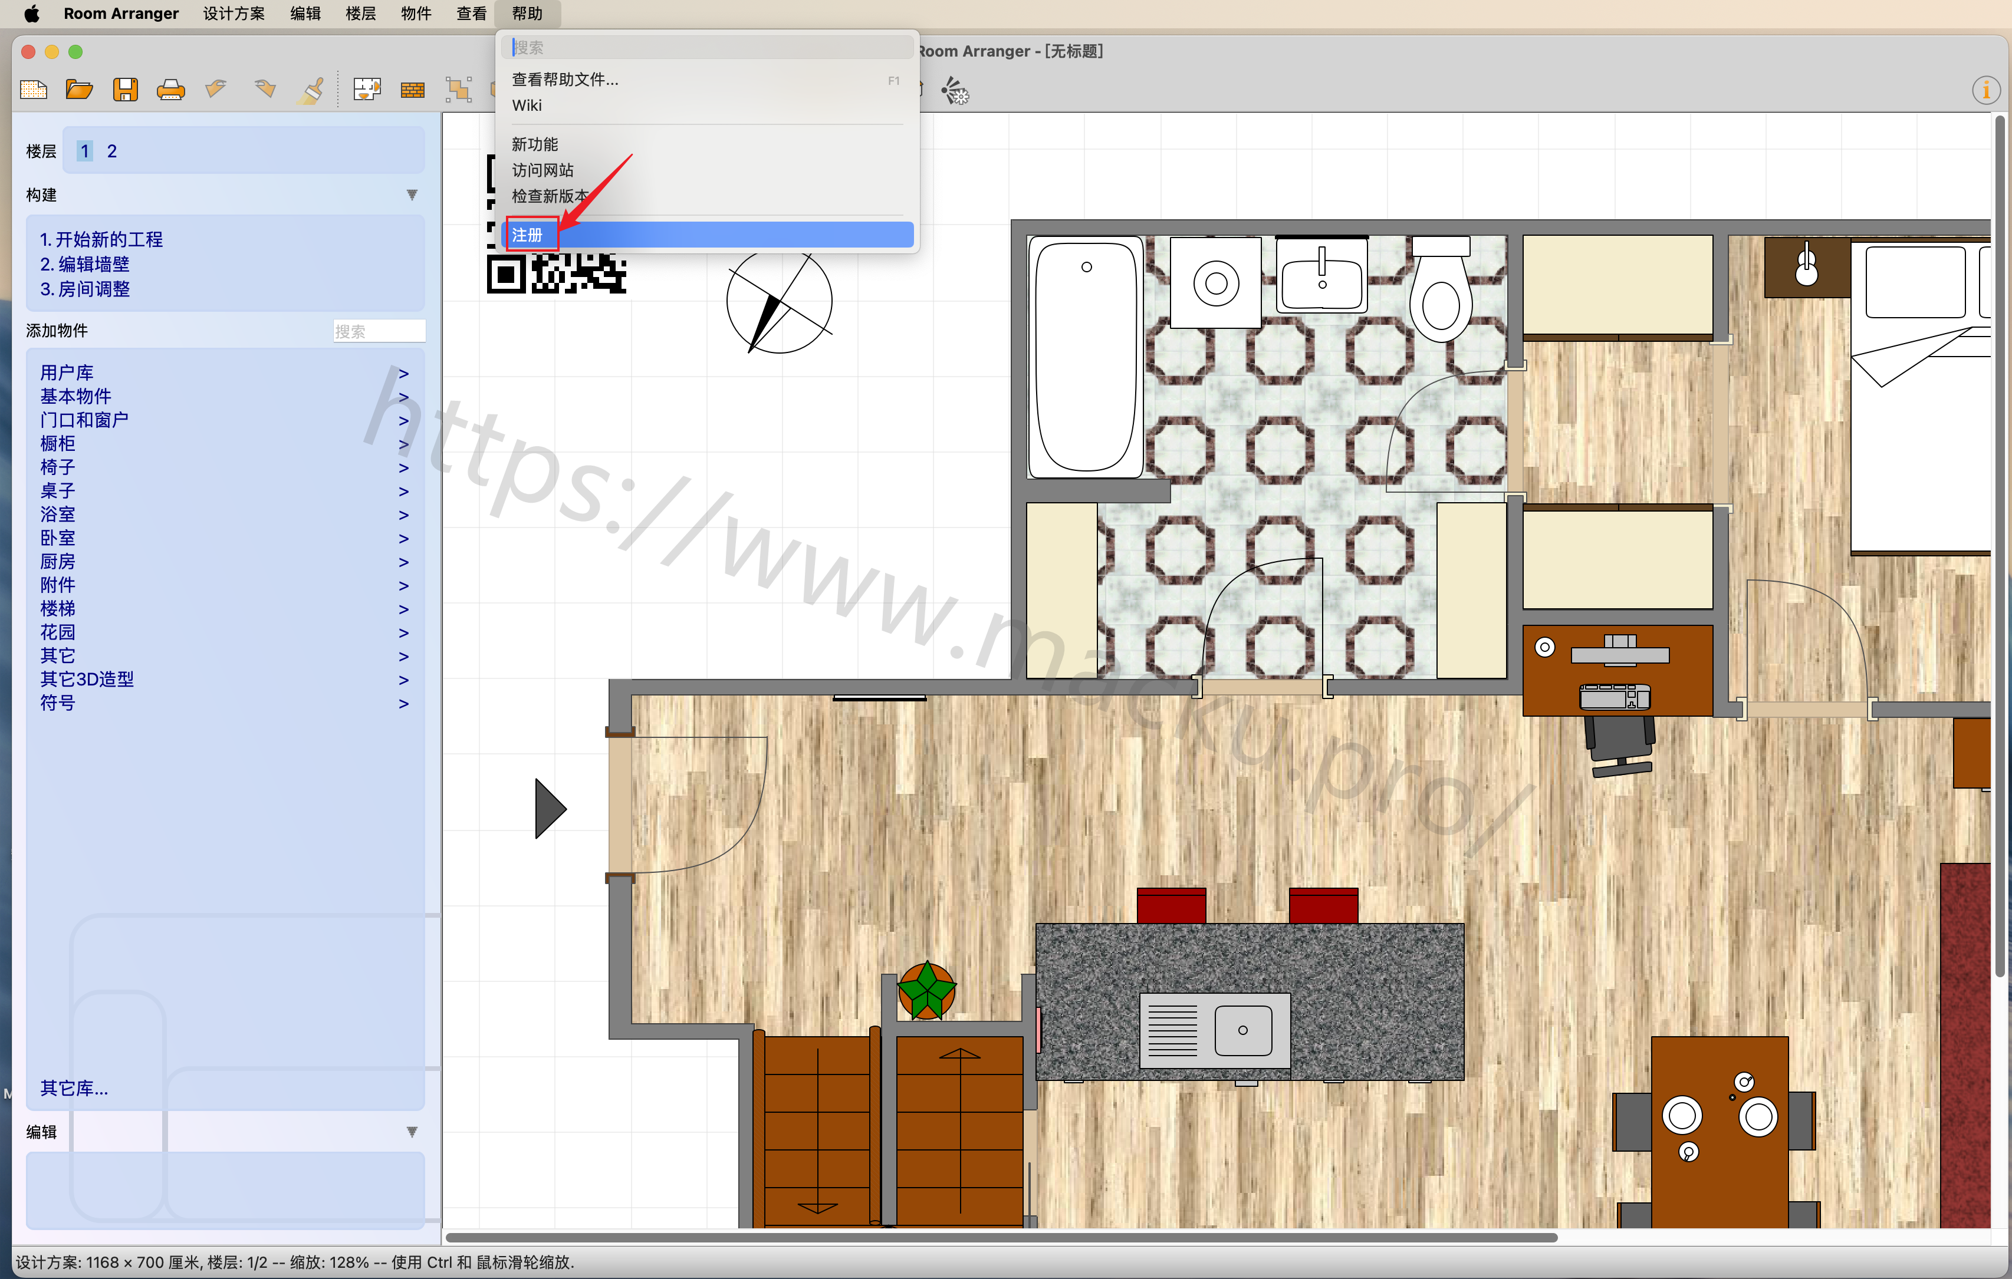Click the undo arrow toolbar icon
The image size is (2012, 1279).
click(216, 88)
